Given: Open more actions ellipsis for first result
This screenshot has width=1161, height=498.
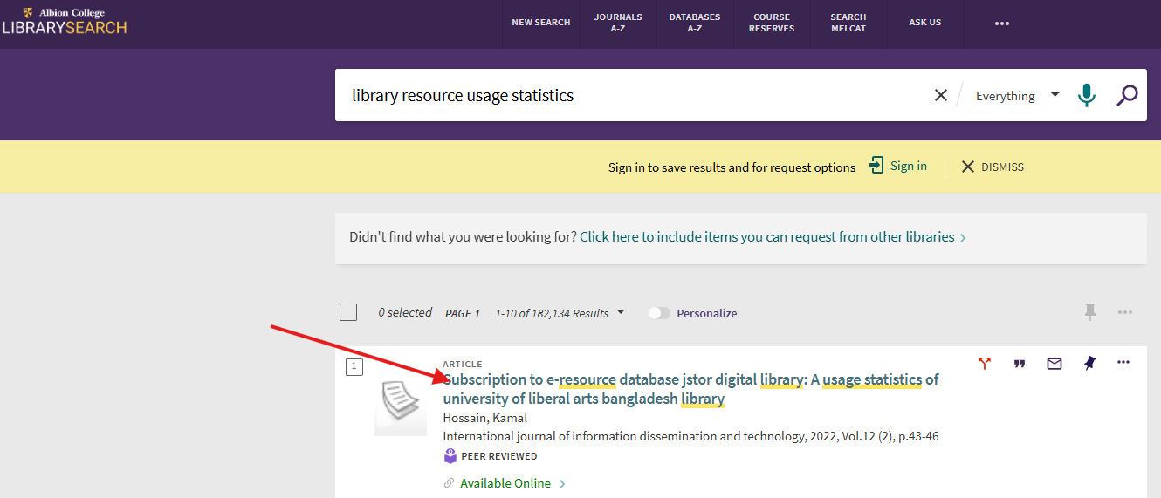Looking at the screenshot, I should point(1123,363).
